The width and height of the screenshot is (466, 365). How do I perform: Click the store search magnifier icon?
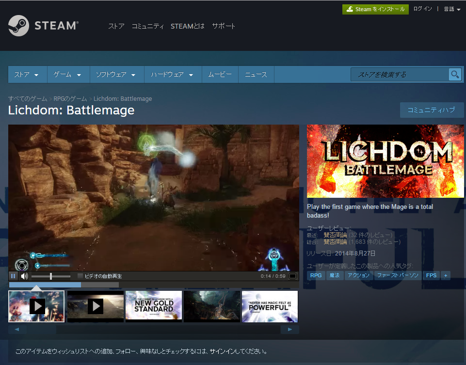pos(455,74)
